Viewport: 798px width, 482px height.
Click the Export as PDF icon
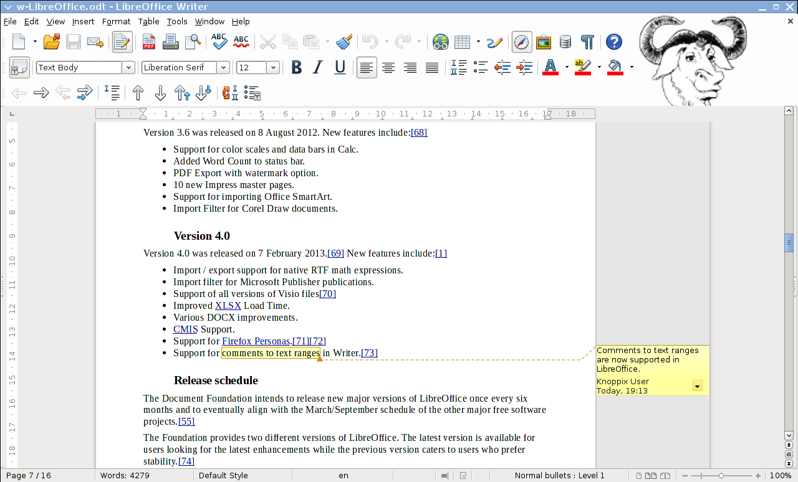pyautogui.click(x=149, y=42)
